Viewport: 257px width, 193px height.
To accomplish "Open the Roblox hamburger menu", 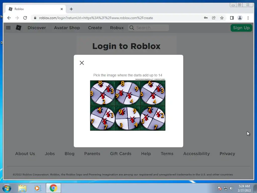I will pyautogui.click(x=8, y=28).
